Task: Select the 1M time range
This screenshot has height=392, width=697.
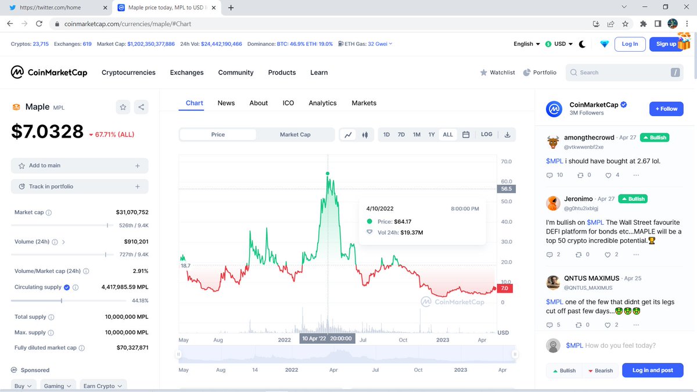Action: [x=416, y=134]
